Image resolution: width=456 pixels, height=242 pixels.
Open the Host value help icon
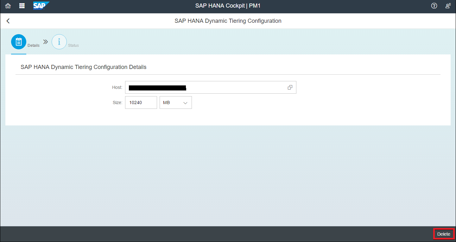pyautogui.click(x=290, y=87)
